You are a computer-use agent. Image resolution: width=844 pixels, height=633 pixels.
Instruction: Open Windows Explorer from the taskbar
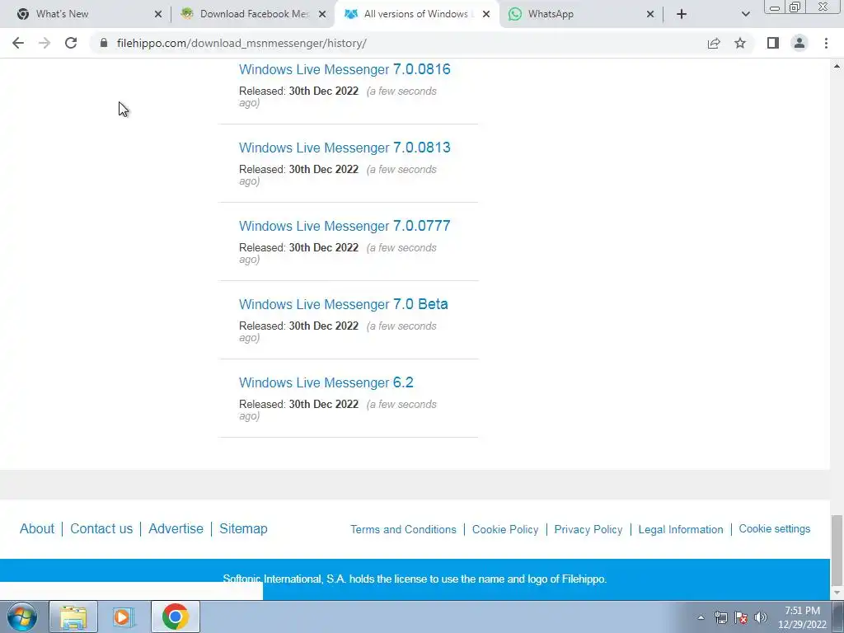73,617
